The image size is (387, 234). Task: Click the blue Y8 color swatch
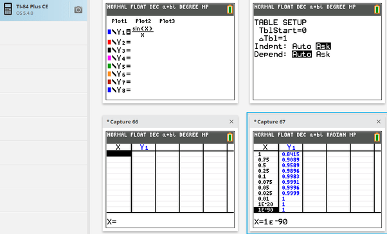point(109,89)
